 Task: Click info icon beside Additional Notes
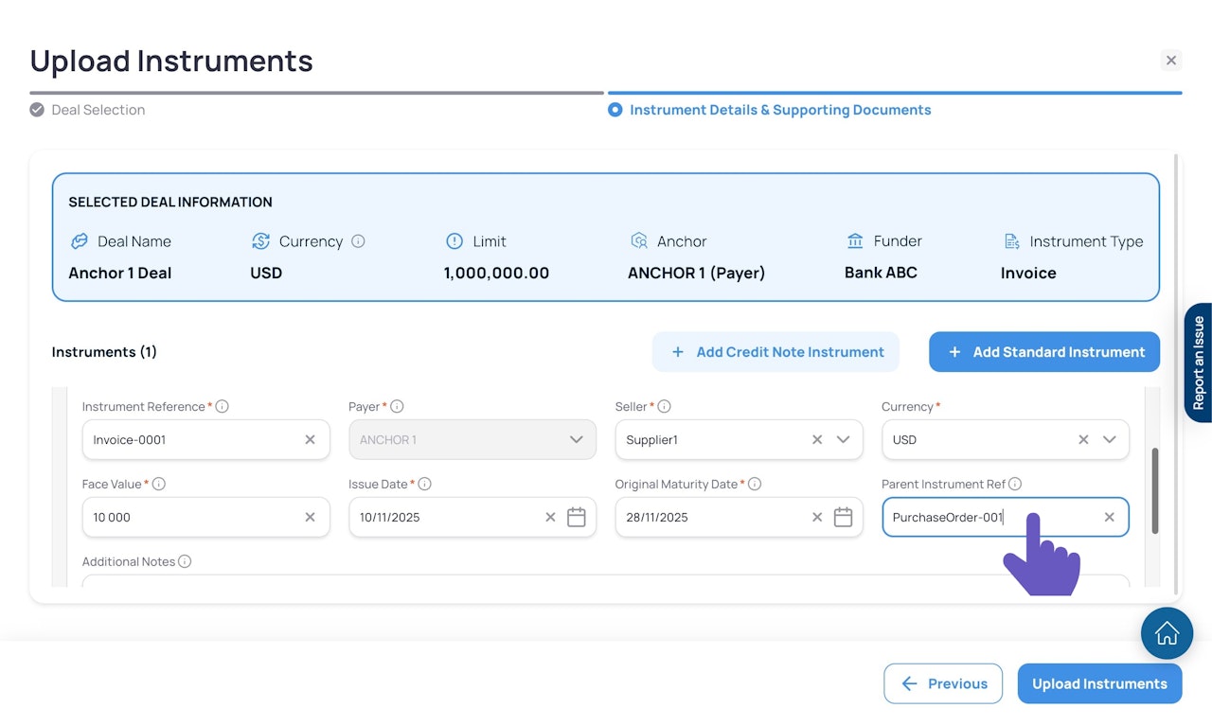pyautogui.click(x=185, y=561)
